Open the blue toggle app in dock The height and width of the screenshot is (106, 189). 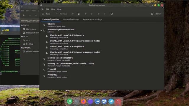coord(97,101)
